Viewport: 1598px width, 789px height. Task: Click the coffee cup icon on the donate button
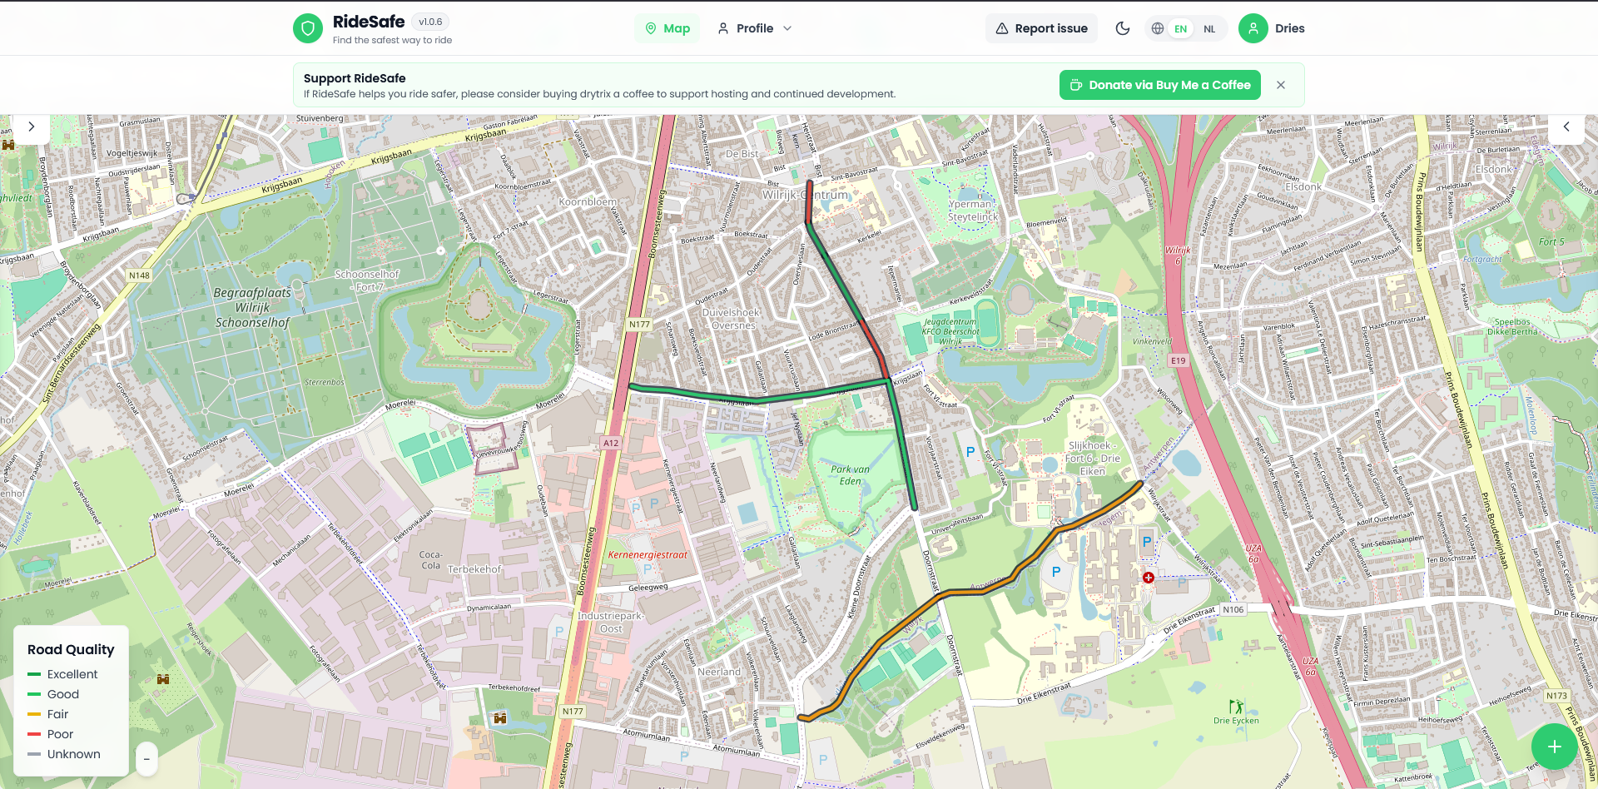click(1075, 84)
